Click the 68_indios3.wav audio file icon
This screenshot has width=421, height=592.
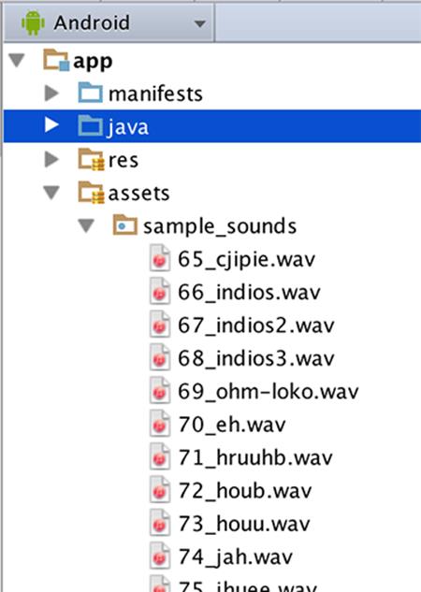click(159, 357)
